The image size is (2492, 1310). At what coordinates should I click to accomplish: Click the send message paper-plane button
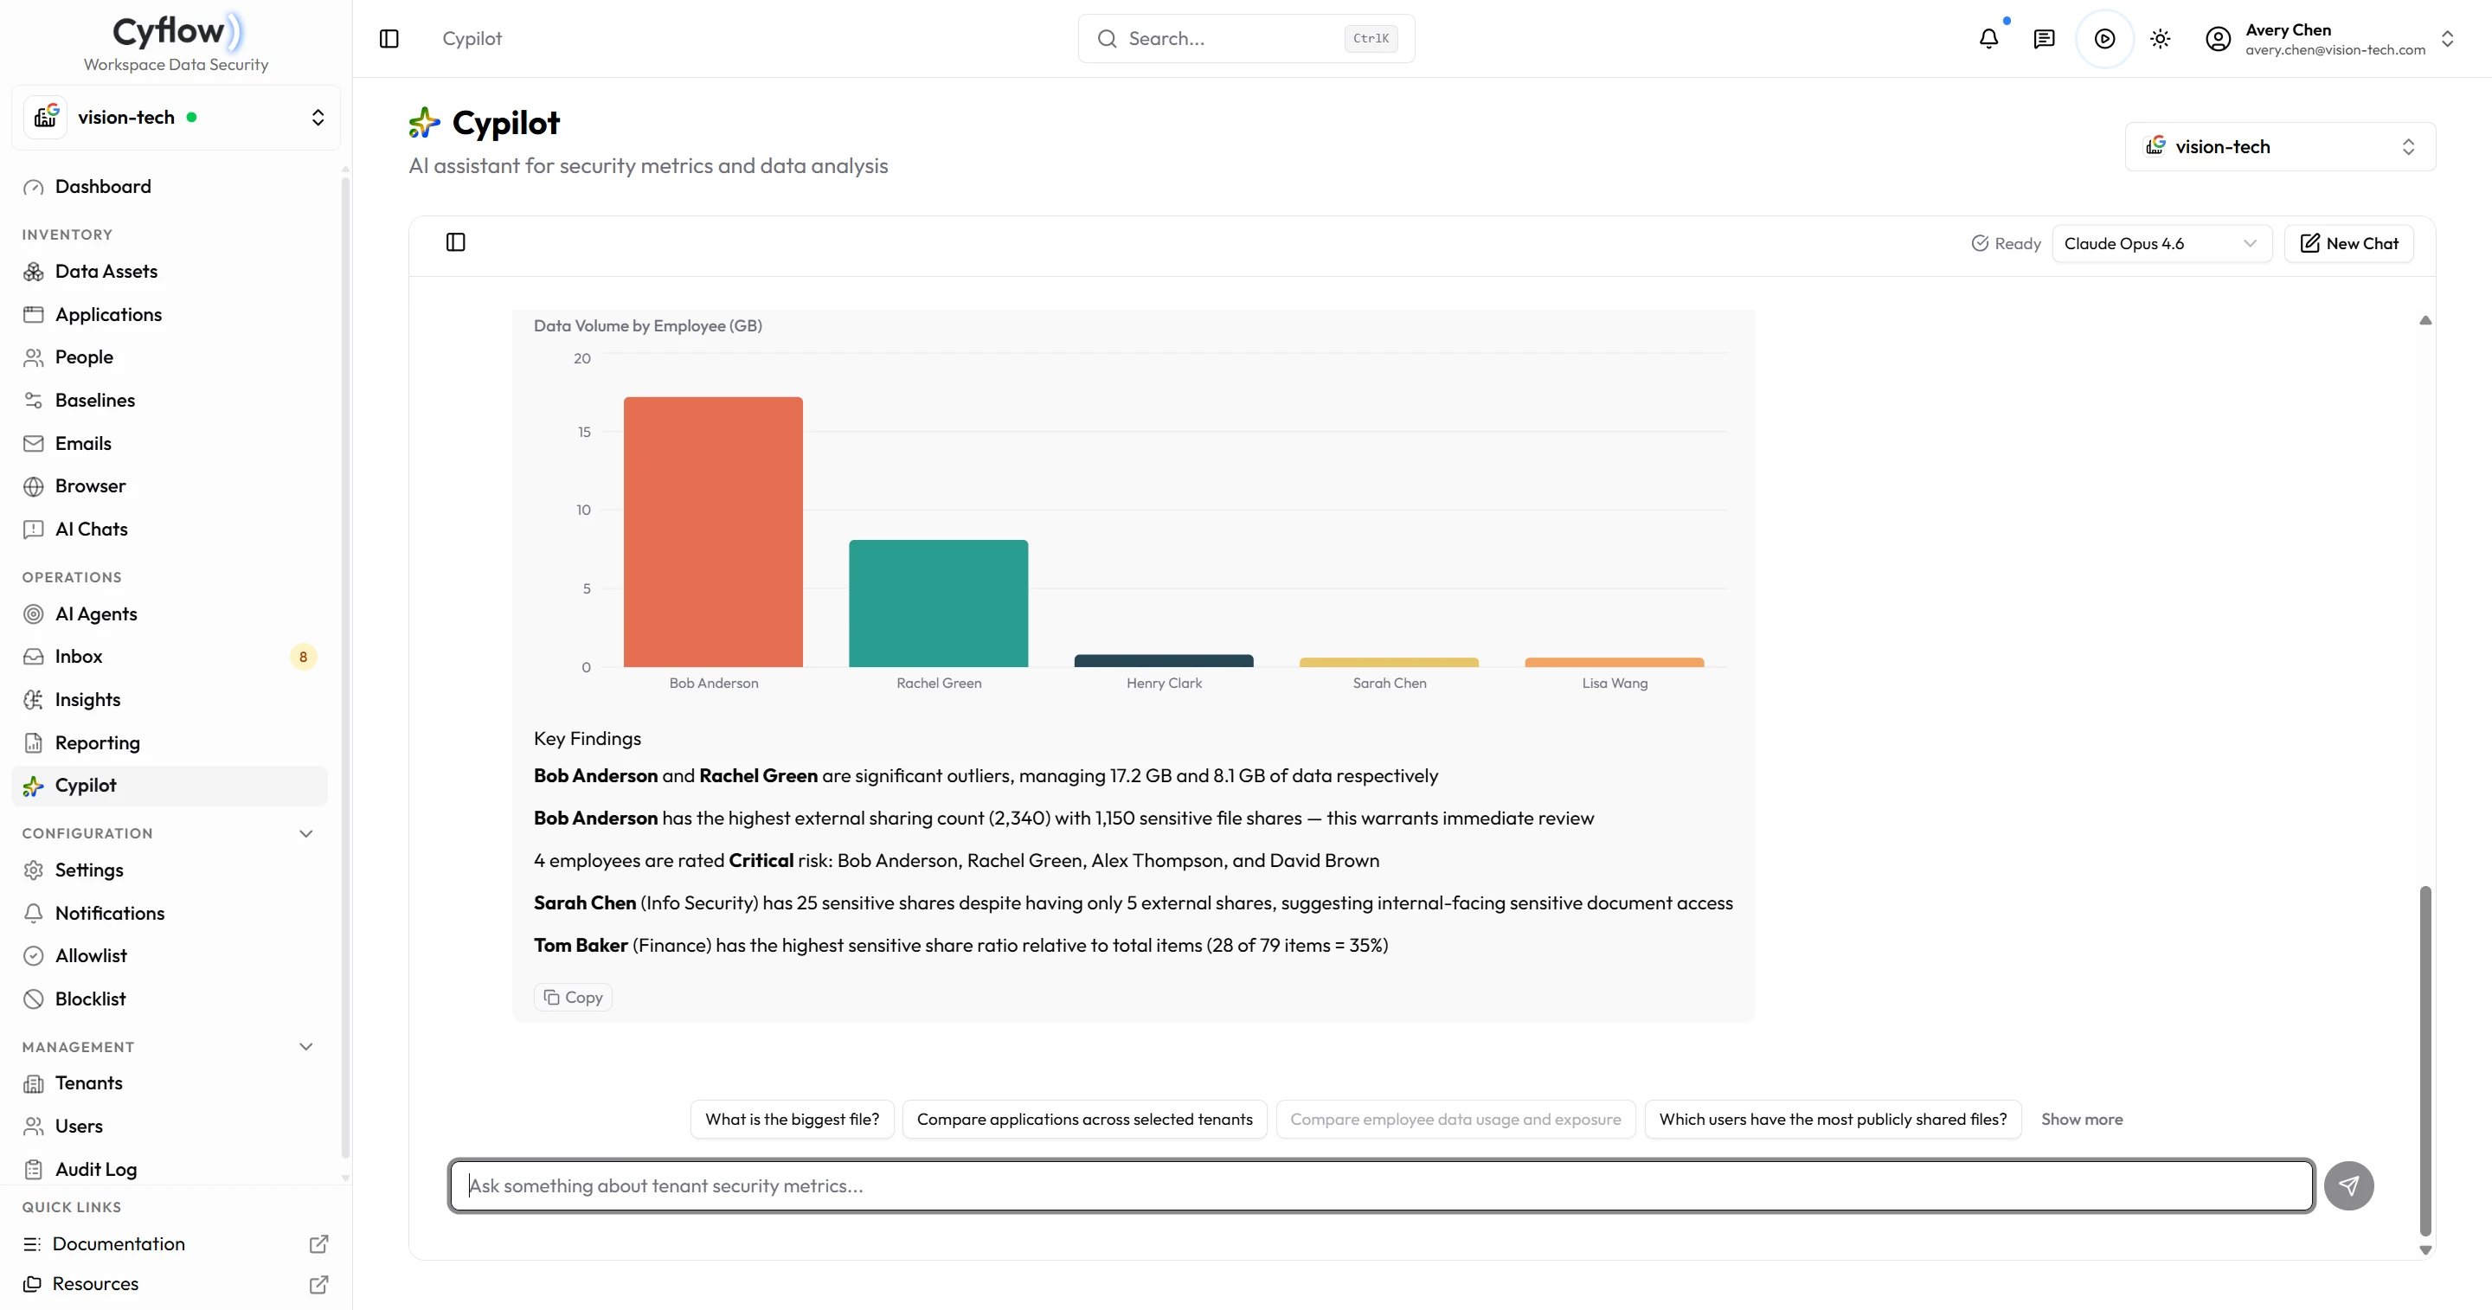click(2349, 1185)
